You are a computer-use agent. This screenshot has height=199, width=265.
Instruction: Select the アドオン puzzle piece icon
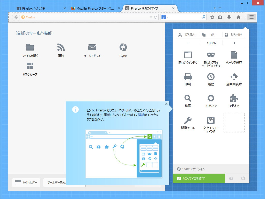click(x=234, y=98)
